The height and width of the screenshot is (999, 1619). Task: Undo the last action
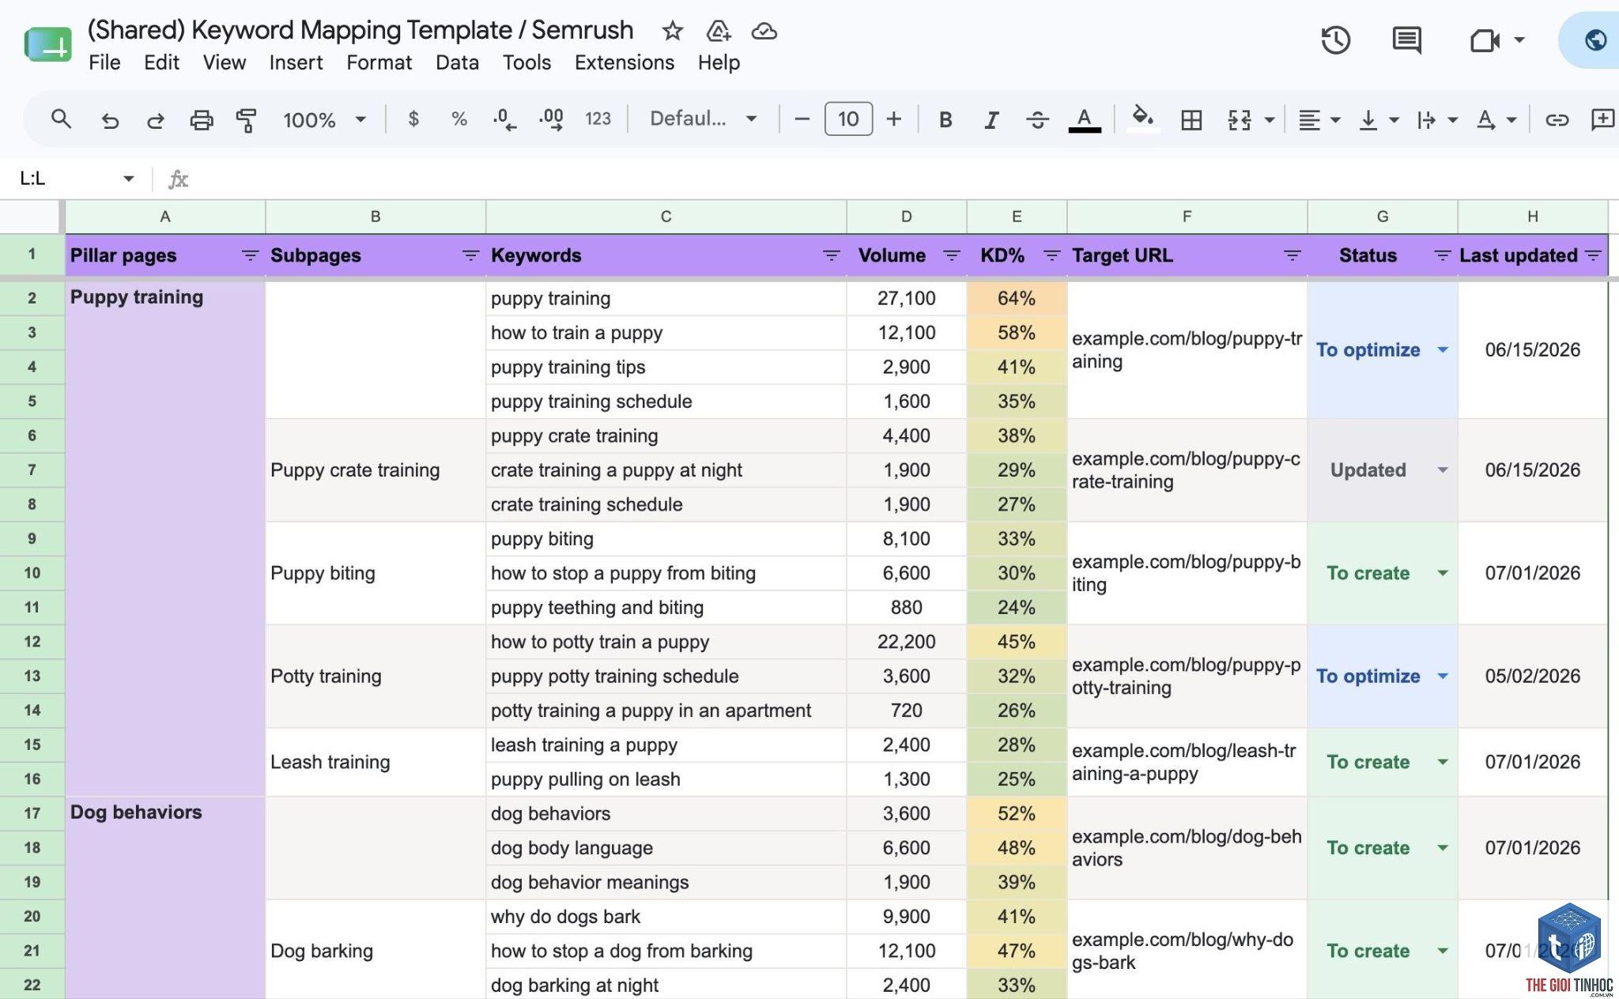110,120
